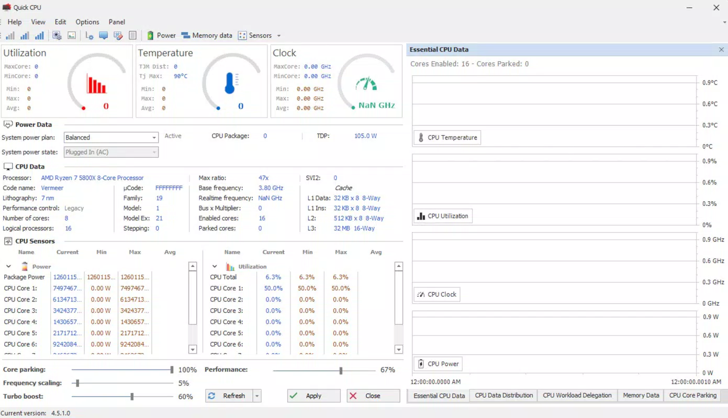Open Memory data from the toolbar
This screenshot has height=418, width=728.
(x=207, y=36)
